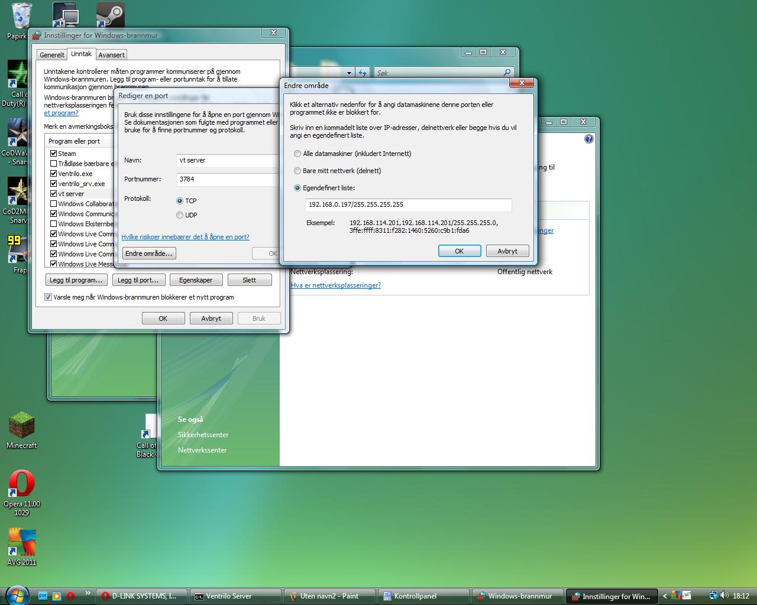Open the CoD2MP desktop shortcut
757x605 pixels.
(17, 201)
